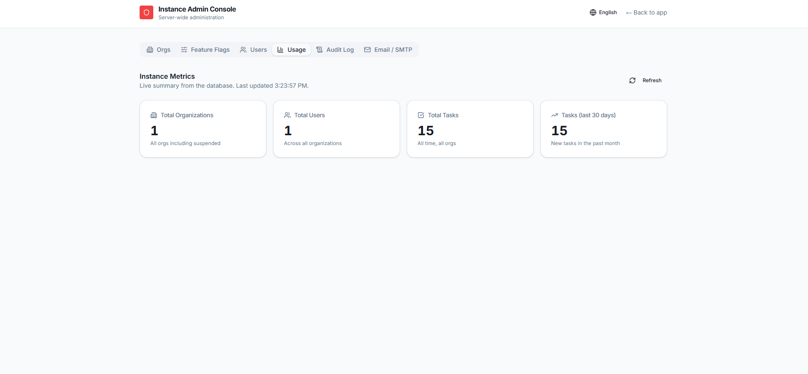Click 'Across all organizations' caption
808x374 pixels.
pyautogui.click(x=313, y=143)
